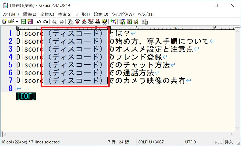
Task: Click line number 4 in the gutter
Action: (x=10, y=57)
